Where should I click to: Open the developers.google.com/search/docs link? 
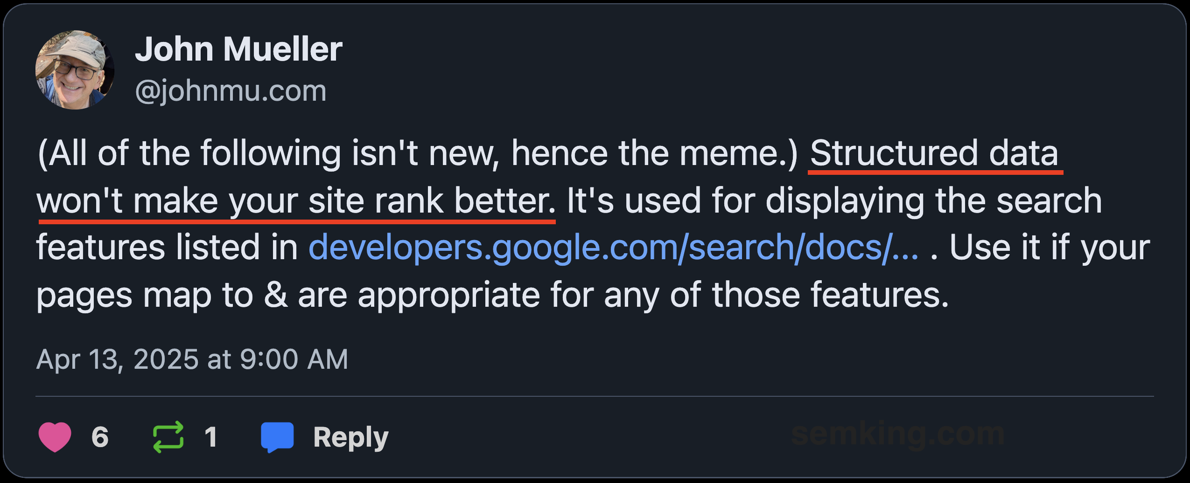pos(614,247)
